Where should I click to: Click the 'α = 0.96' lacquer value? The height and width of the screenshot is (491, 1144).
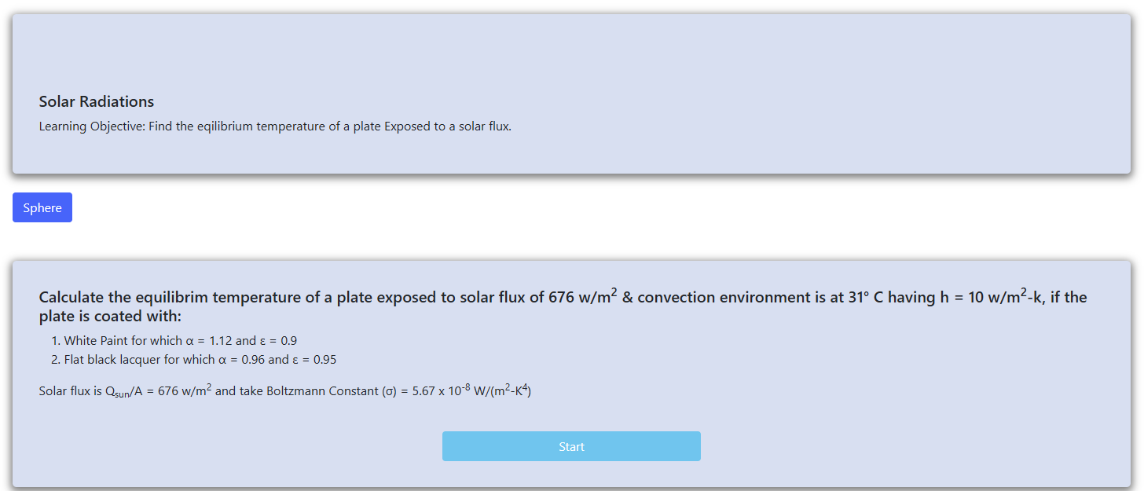tap(241, 360)
